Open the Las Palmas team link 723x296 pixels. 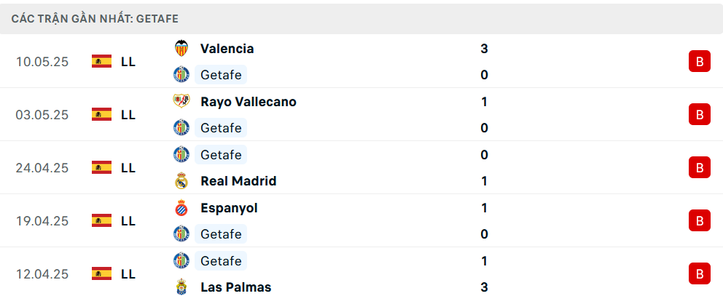click(235, 287)
